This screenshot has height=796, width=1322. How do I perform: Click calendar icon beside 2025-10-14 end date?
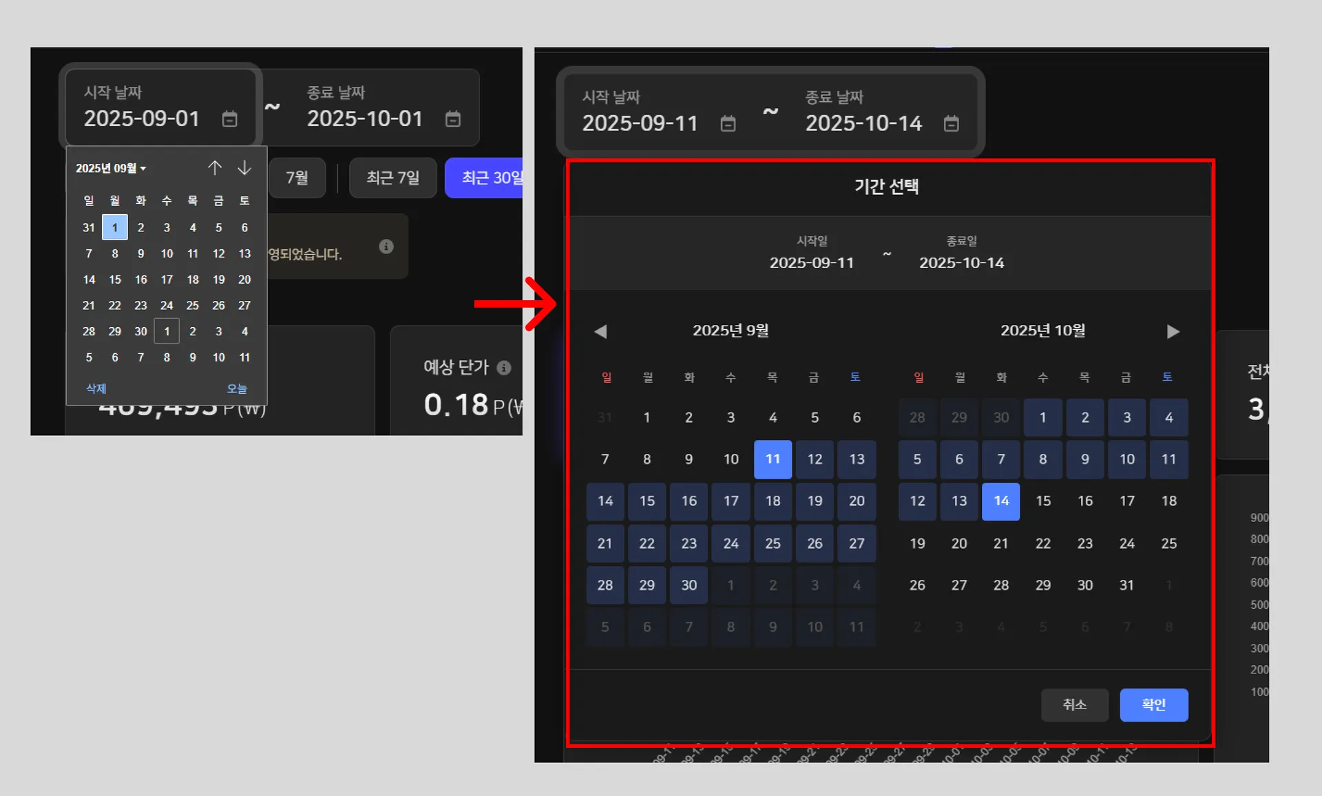951,124
